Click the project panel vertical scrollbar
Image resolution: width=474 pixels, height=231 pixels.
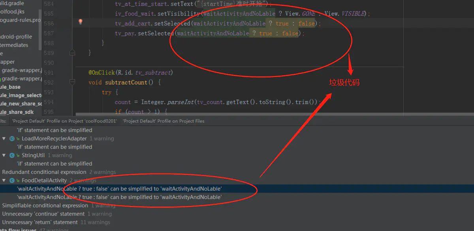[40, 30]
